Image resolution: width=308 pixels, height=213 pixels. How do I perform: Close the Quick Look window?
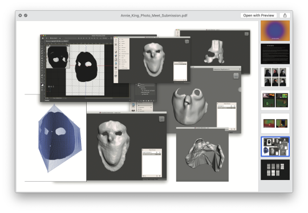pyautogui.click(x=20, y=15)
